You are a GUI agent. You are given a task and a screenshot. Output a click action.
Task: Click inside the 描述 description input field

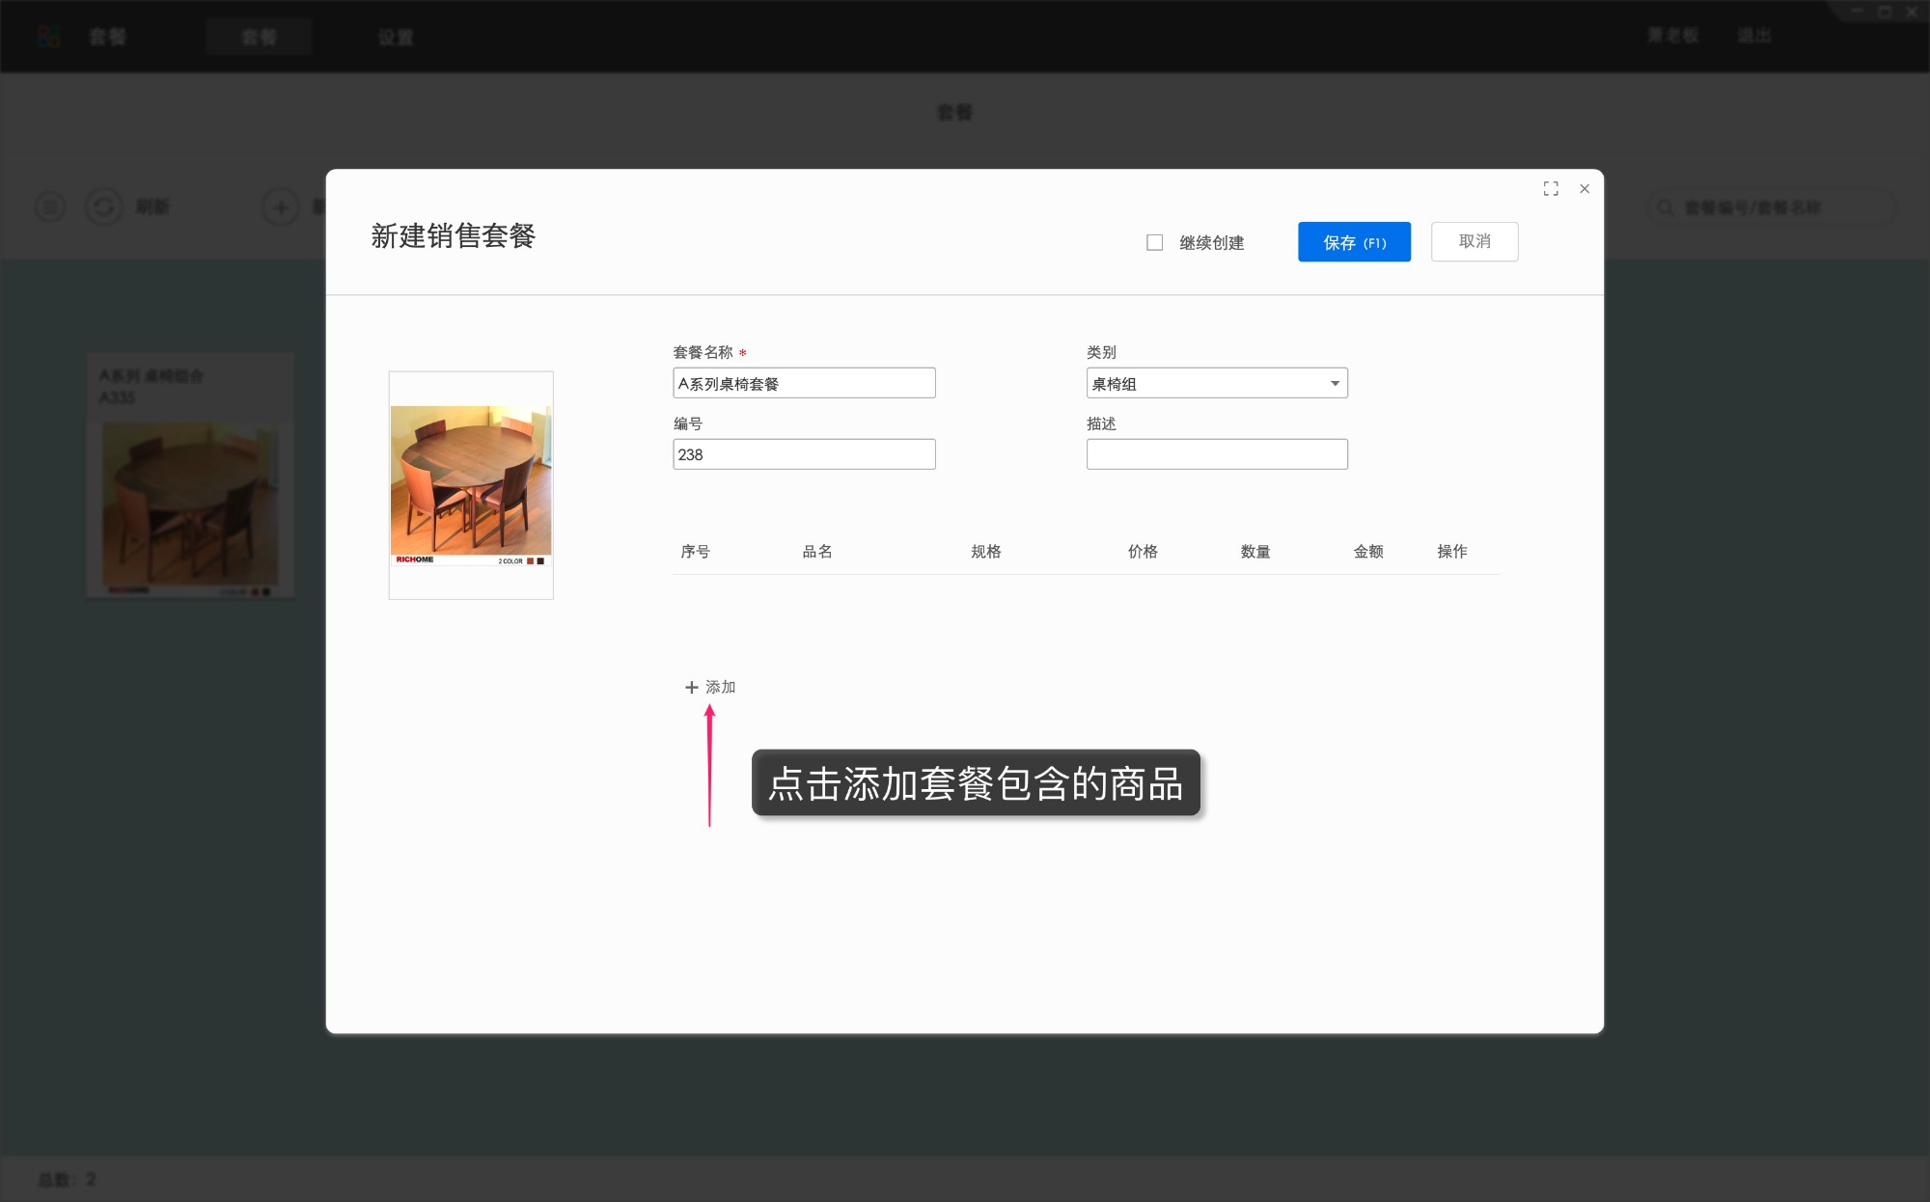(x=1216, y=453)
